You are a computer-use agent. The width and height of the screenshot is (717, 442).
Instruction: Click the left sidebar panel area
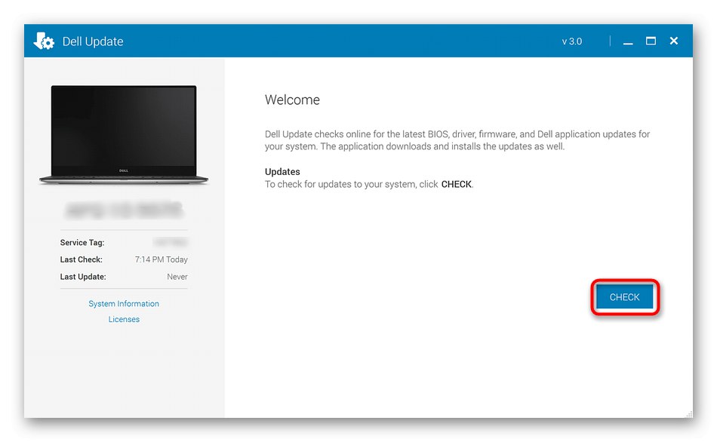point(123,370)
